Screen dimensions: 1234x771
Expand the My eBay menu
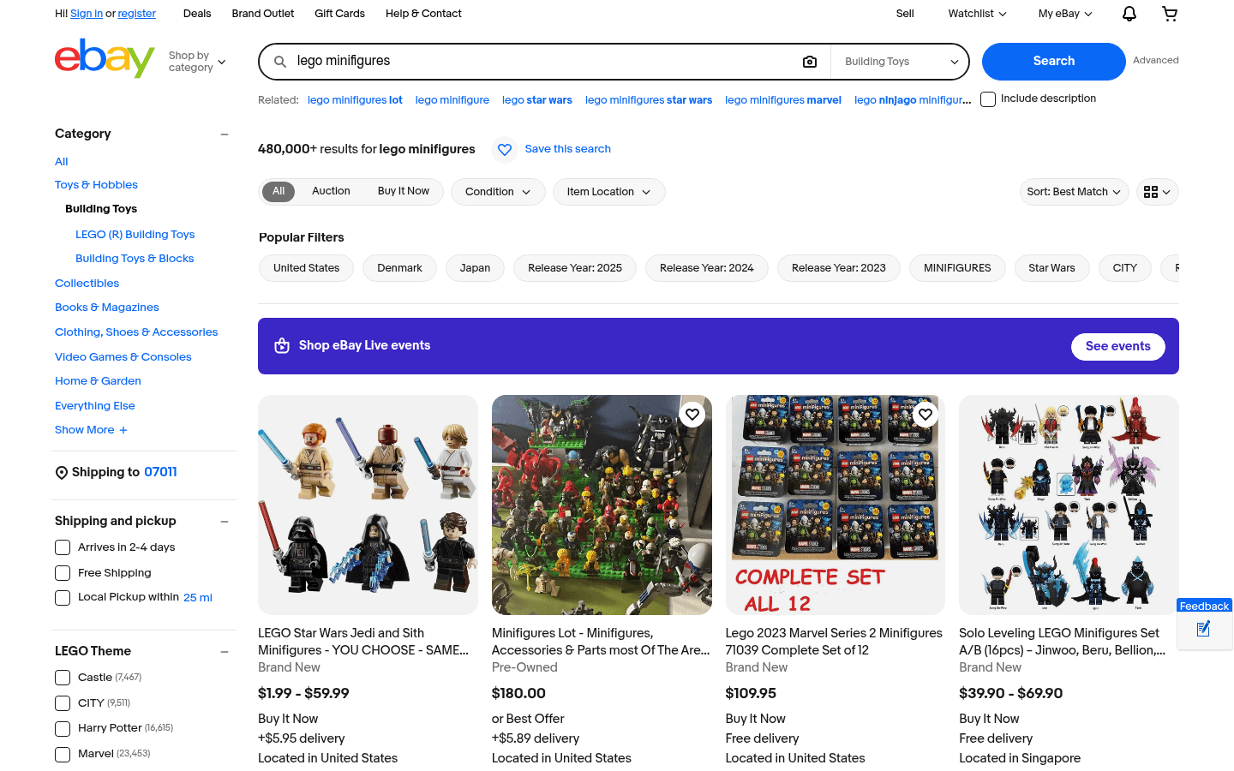point(1065,14)
